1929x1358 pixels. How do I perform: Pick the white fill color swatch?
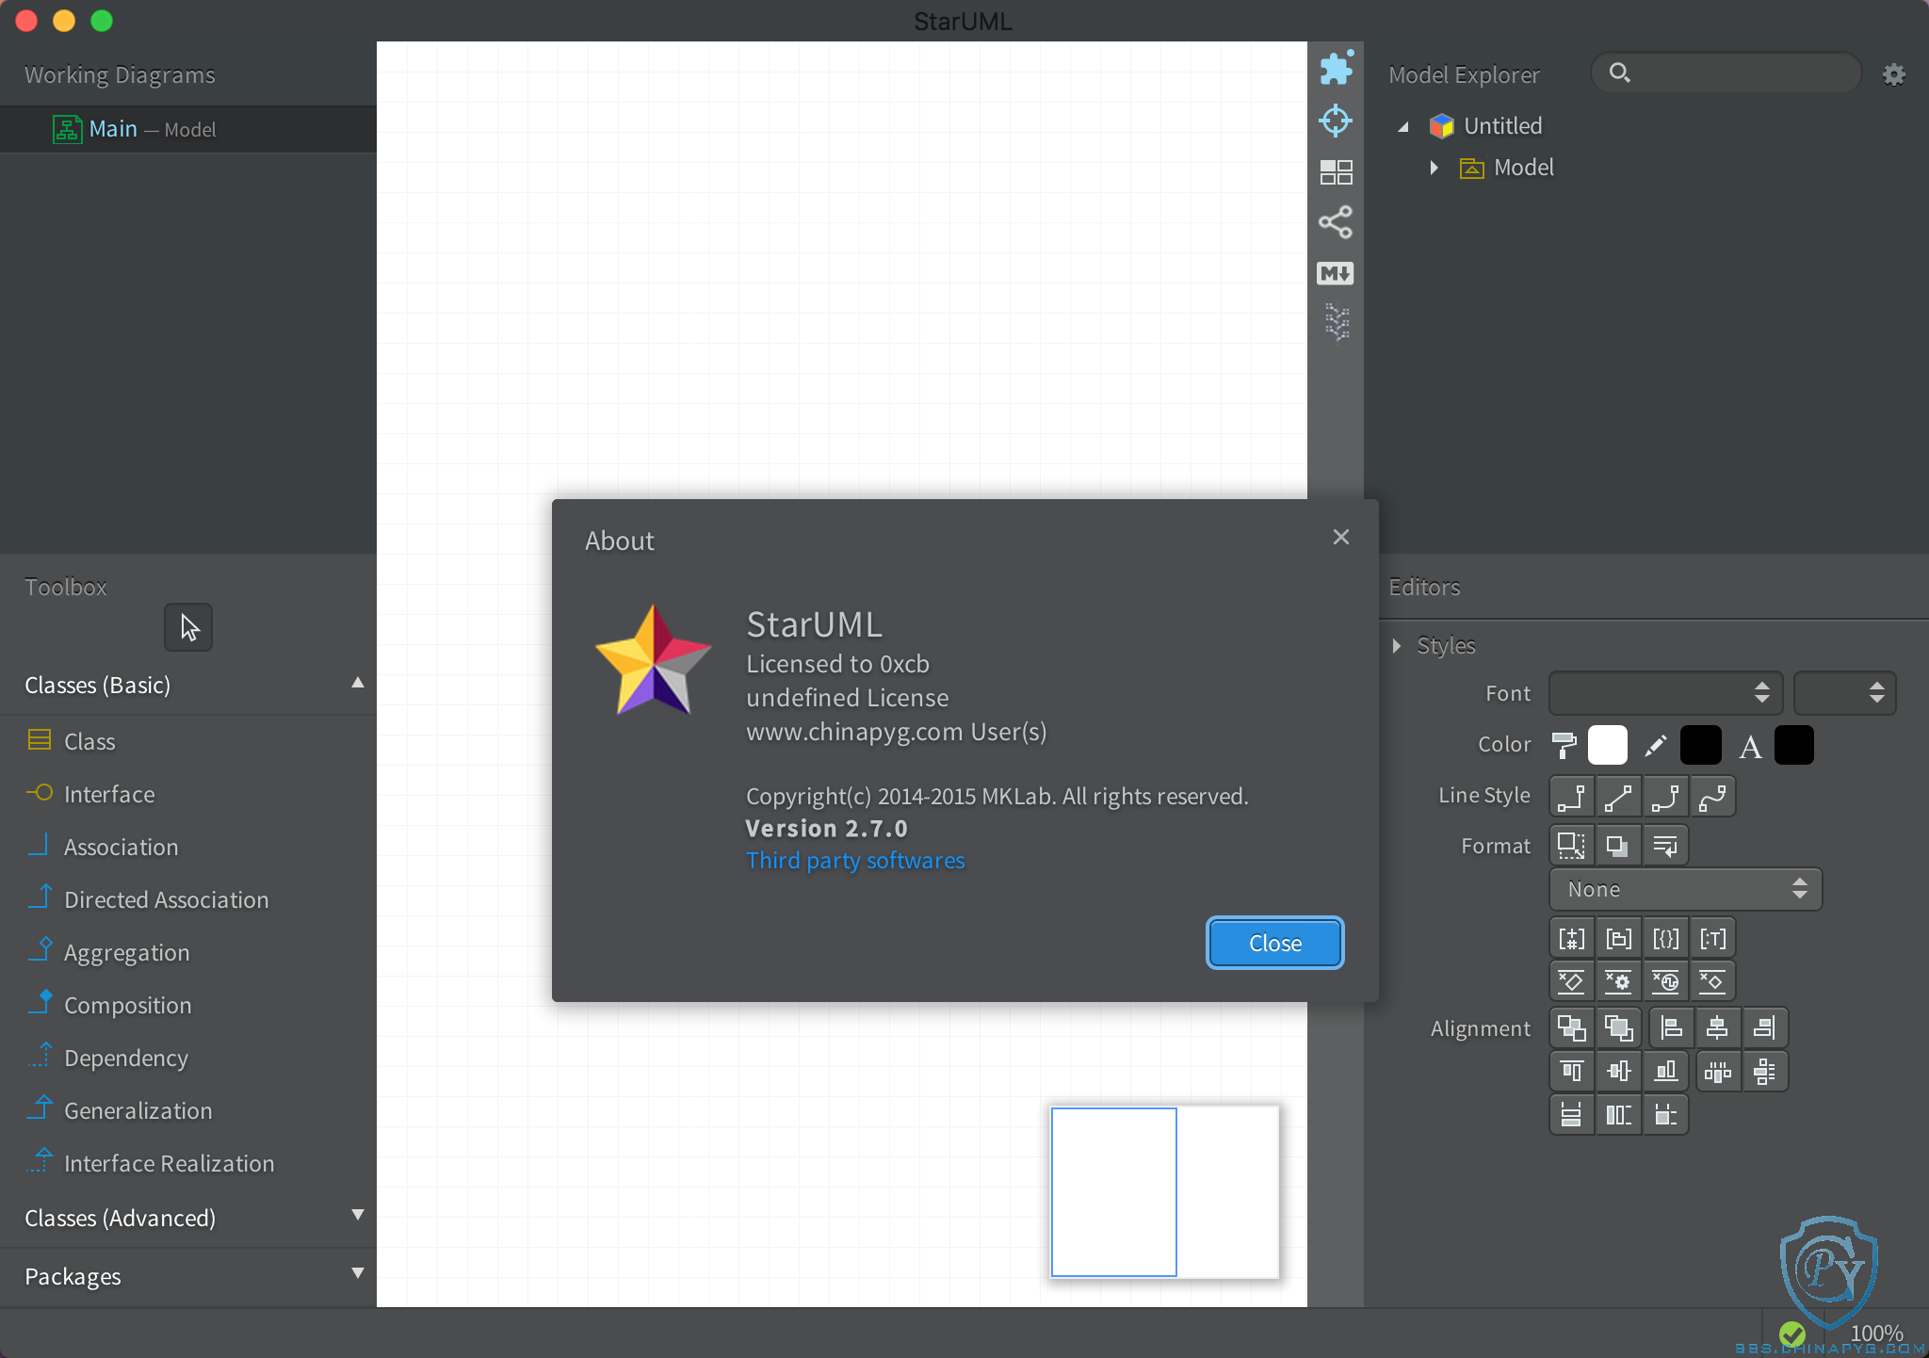point(1608,745)
